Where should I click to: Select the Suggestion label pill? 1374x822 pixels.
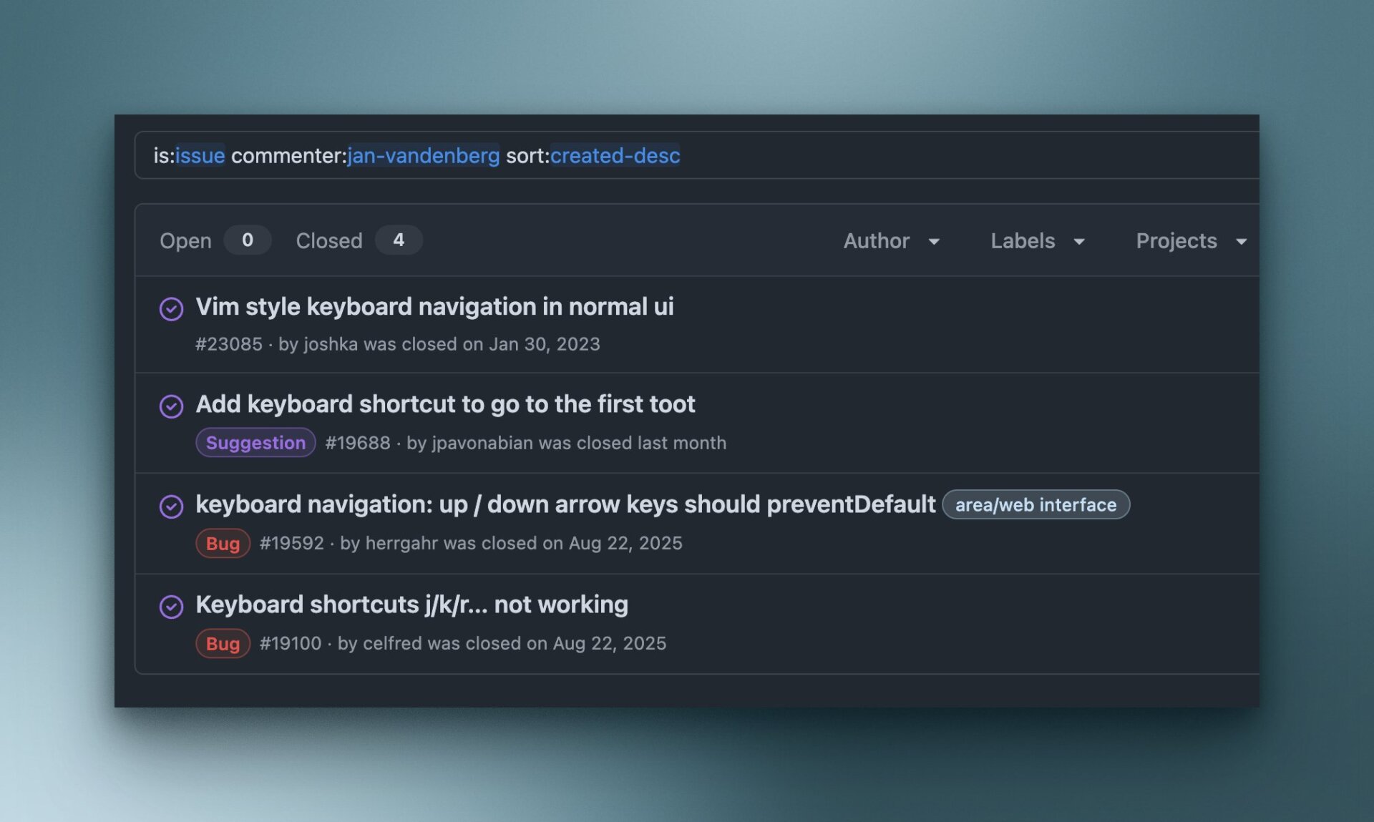point(255,442)
